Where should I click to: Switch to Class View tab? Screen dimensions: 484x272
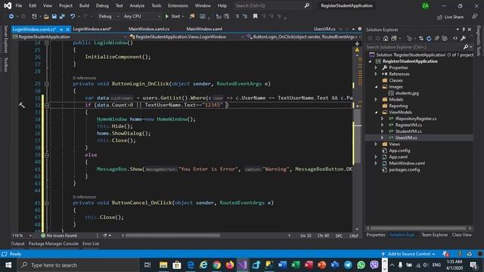[x=462, y=235]
